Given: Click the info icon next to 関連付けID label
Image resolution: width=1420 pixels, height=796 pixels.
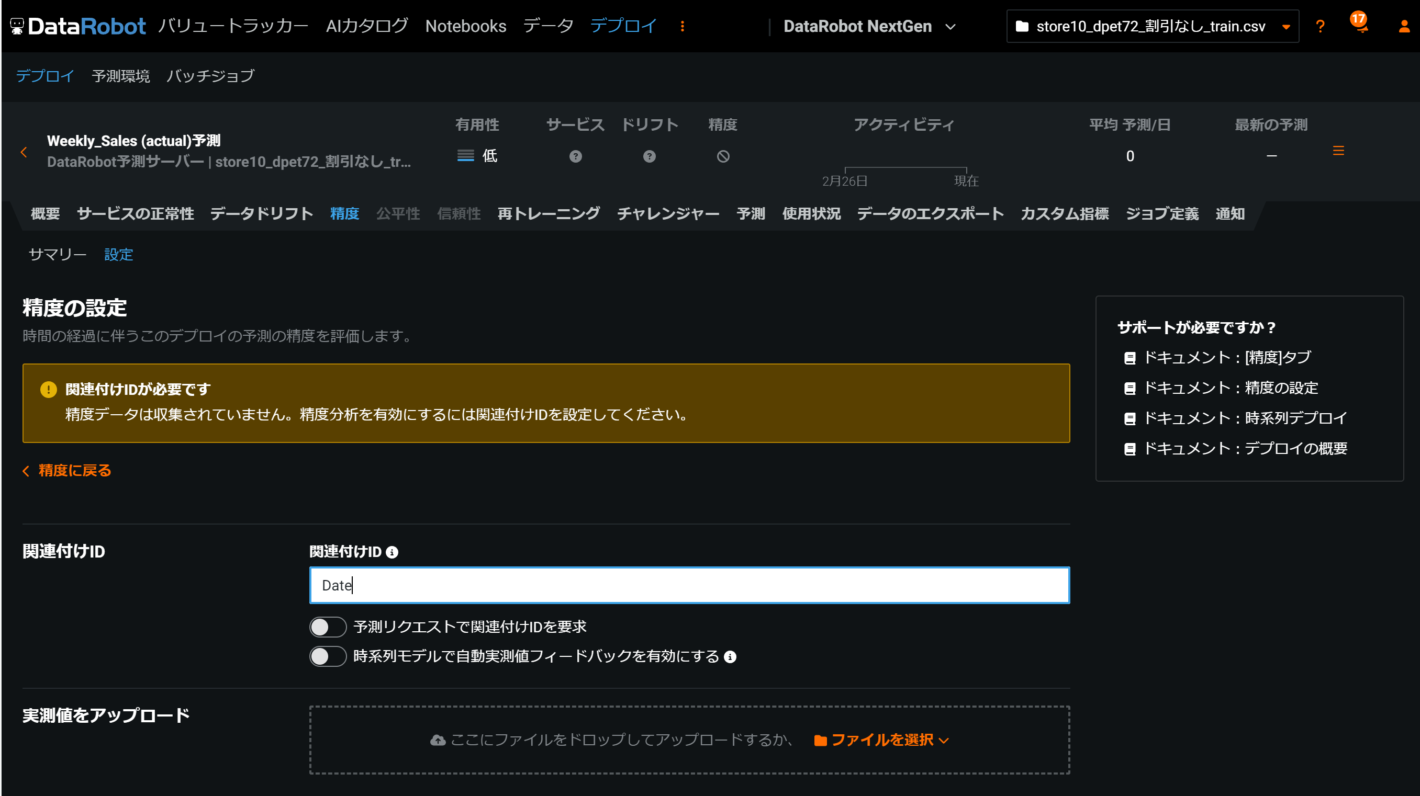Looking at the screenshot, I should pyautogui.click(x=392, y=552).
